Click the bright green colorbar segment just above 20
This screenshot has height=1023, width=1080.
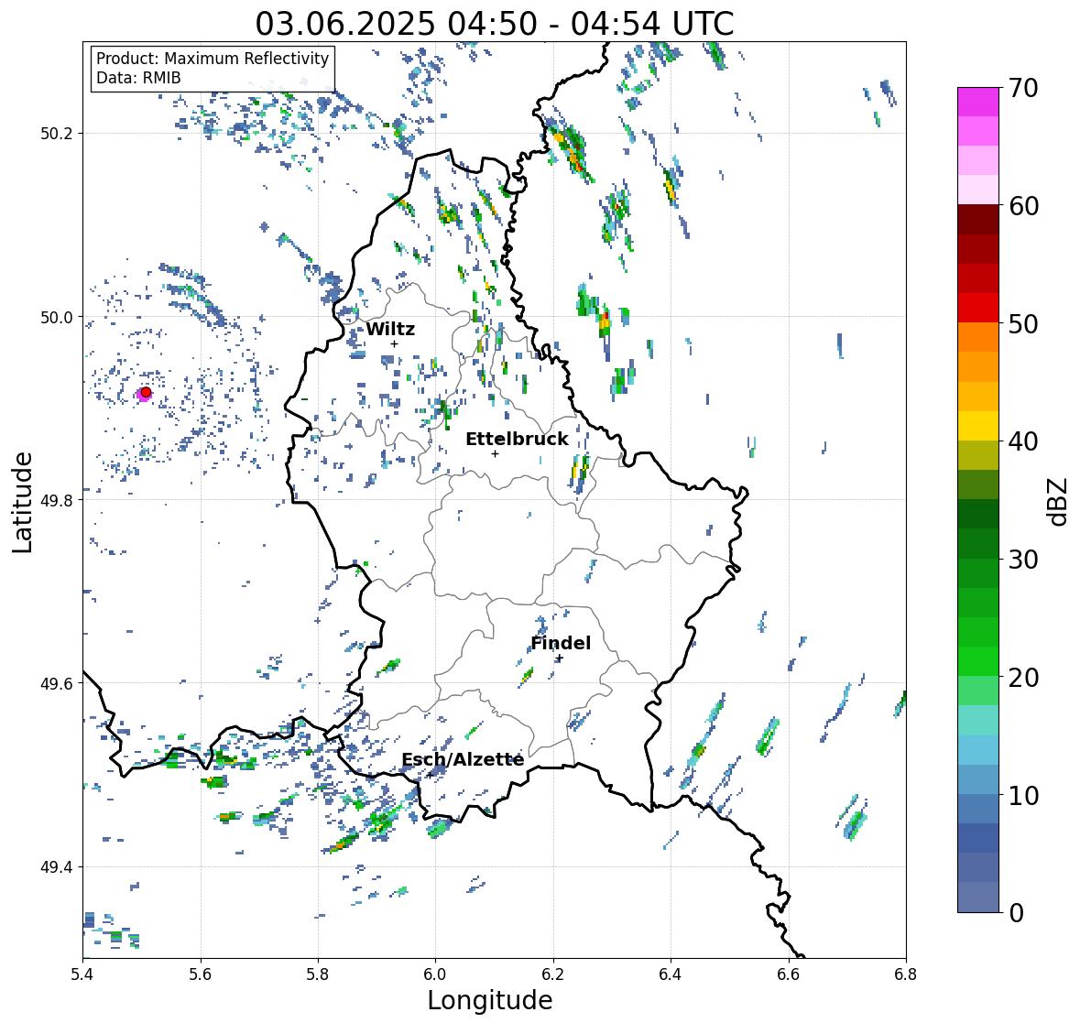(x=978, y=661)
